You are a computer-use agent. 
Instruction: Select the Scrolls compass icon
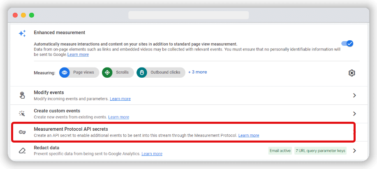click(107, 72)
